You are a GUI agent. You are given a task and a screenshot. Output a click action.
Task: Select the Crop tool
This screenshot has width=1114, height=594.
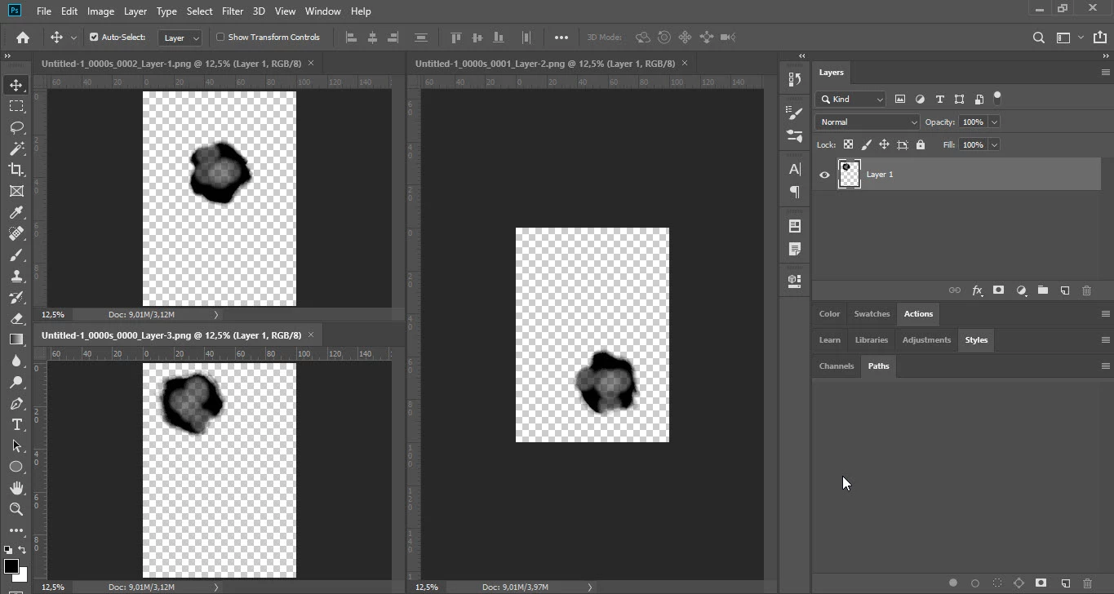click(x=16, y=170)
